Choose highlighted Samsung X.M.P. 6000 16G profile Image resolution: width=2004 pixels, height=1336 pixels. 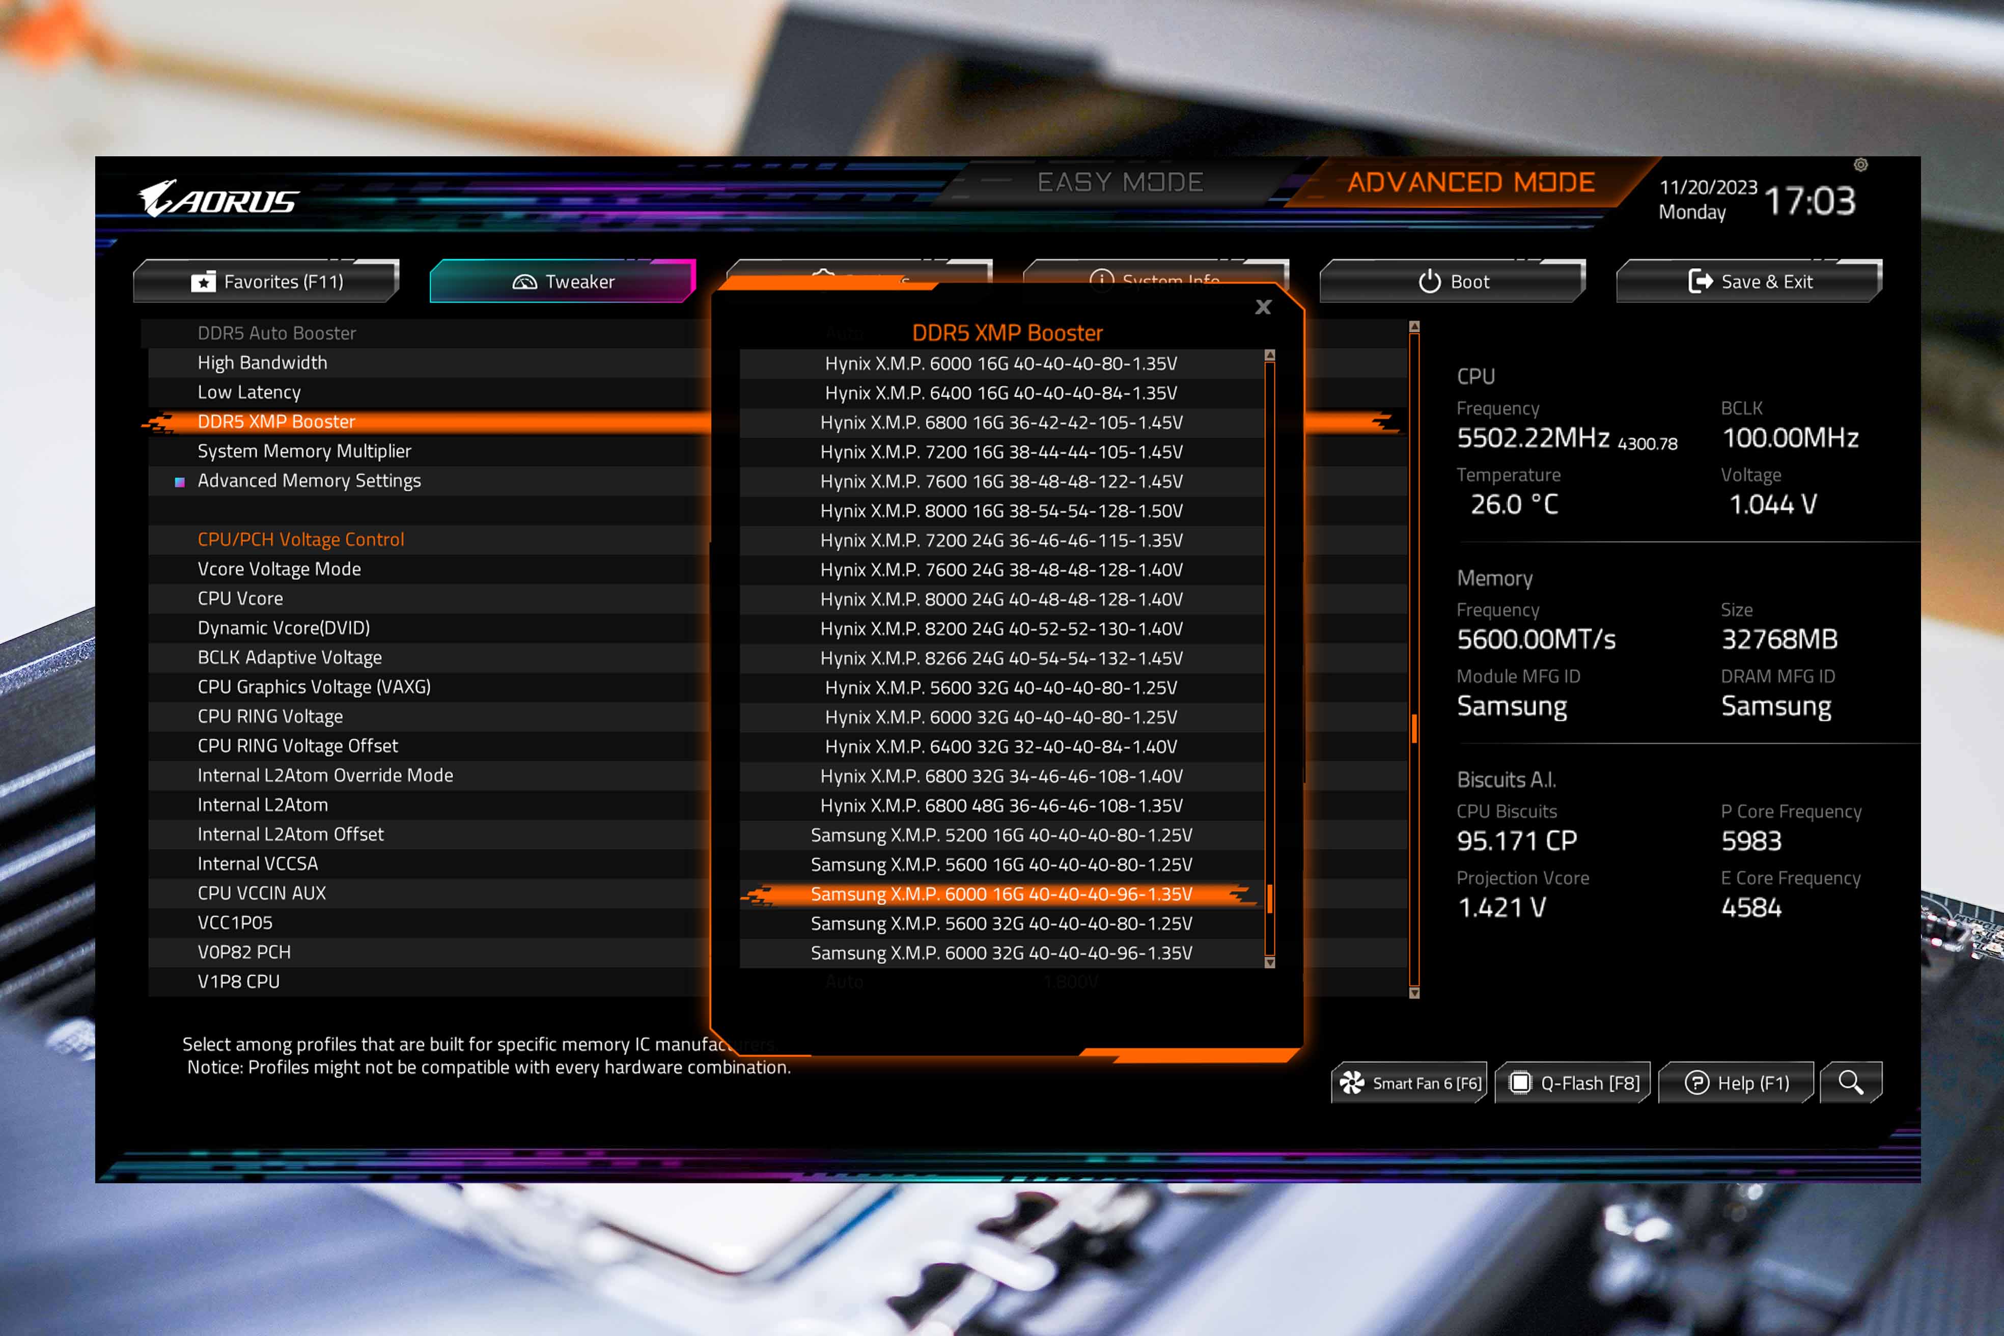[x=1001, y=894]
